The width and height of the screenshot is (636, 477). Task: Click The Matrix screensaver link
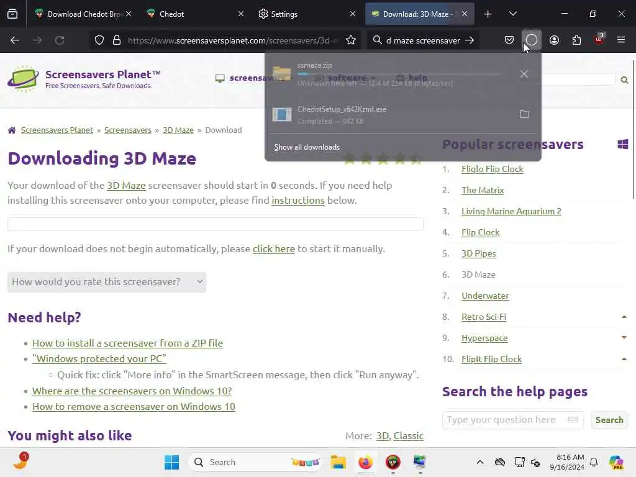(483, 190)
